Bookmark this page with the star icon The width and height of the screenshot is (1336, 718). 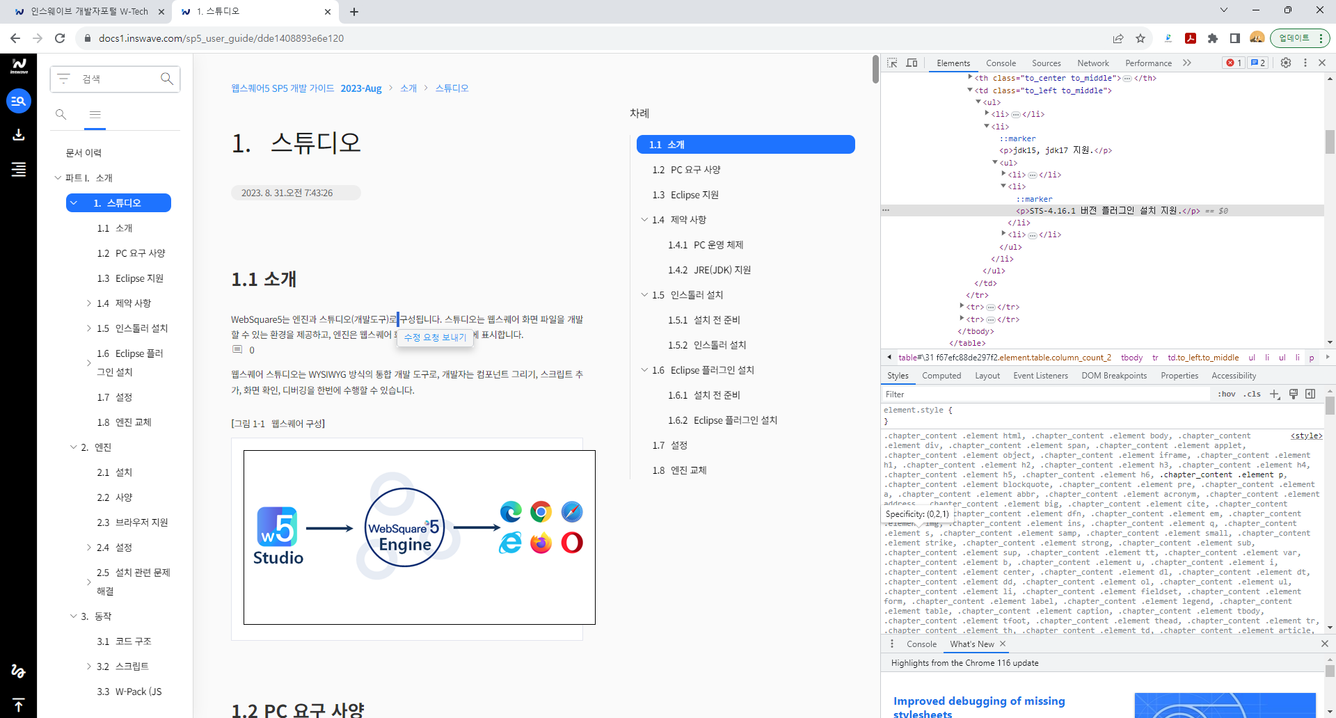1140,38
